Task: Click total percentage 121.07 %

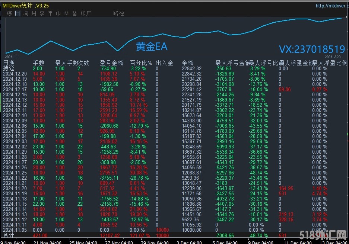Action: click(x=140, y=235)
